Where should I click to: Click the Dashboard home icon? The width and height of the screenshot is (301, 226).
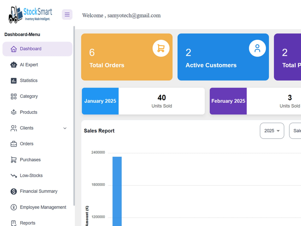coord(14,49)
